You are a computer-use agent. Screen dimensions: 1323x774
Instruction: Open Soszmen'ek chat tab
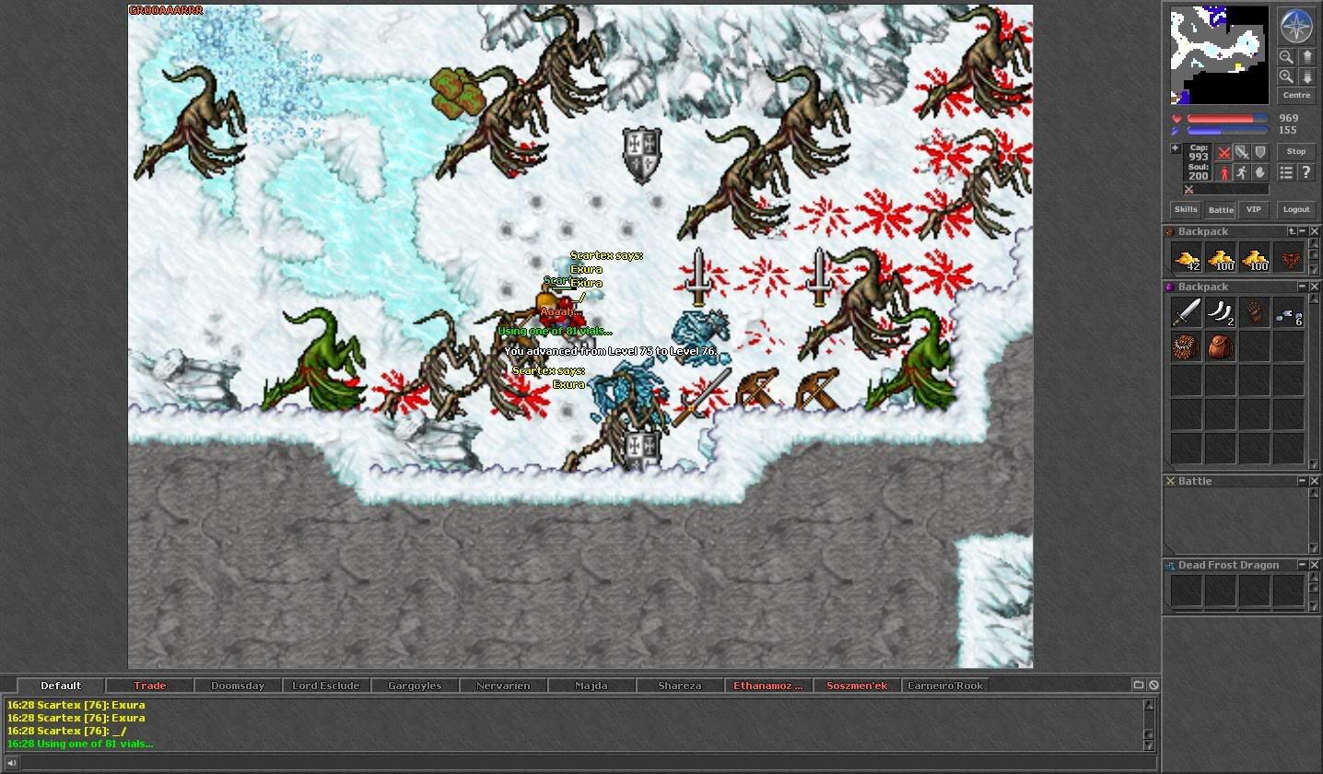857,686
